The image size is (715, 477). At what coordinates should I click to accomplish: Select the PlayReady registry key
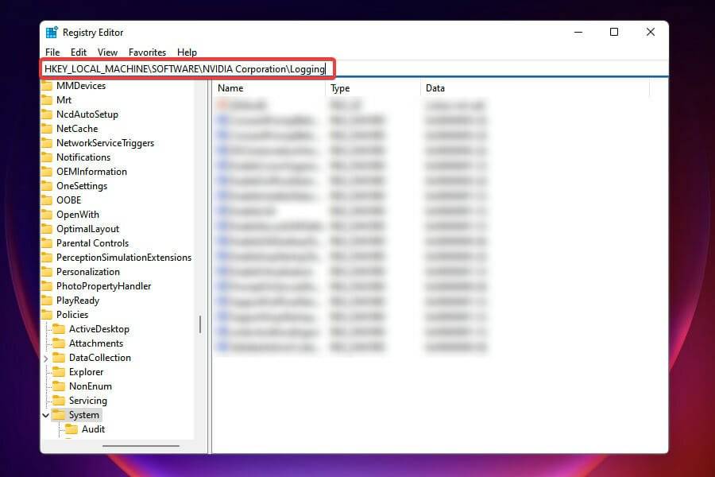click(x=77, y=300)
